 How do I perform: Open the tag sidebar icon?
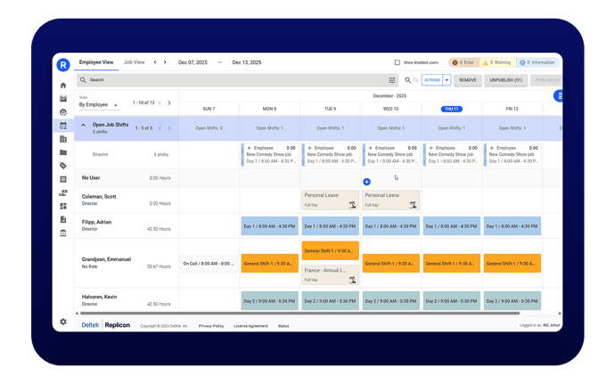tap(63, 166)
